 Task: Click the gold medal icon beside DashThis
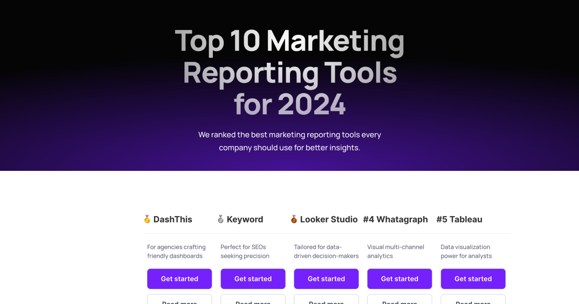[x=148, y=219]
